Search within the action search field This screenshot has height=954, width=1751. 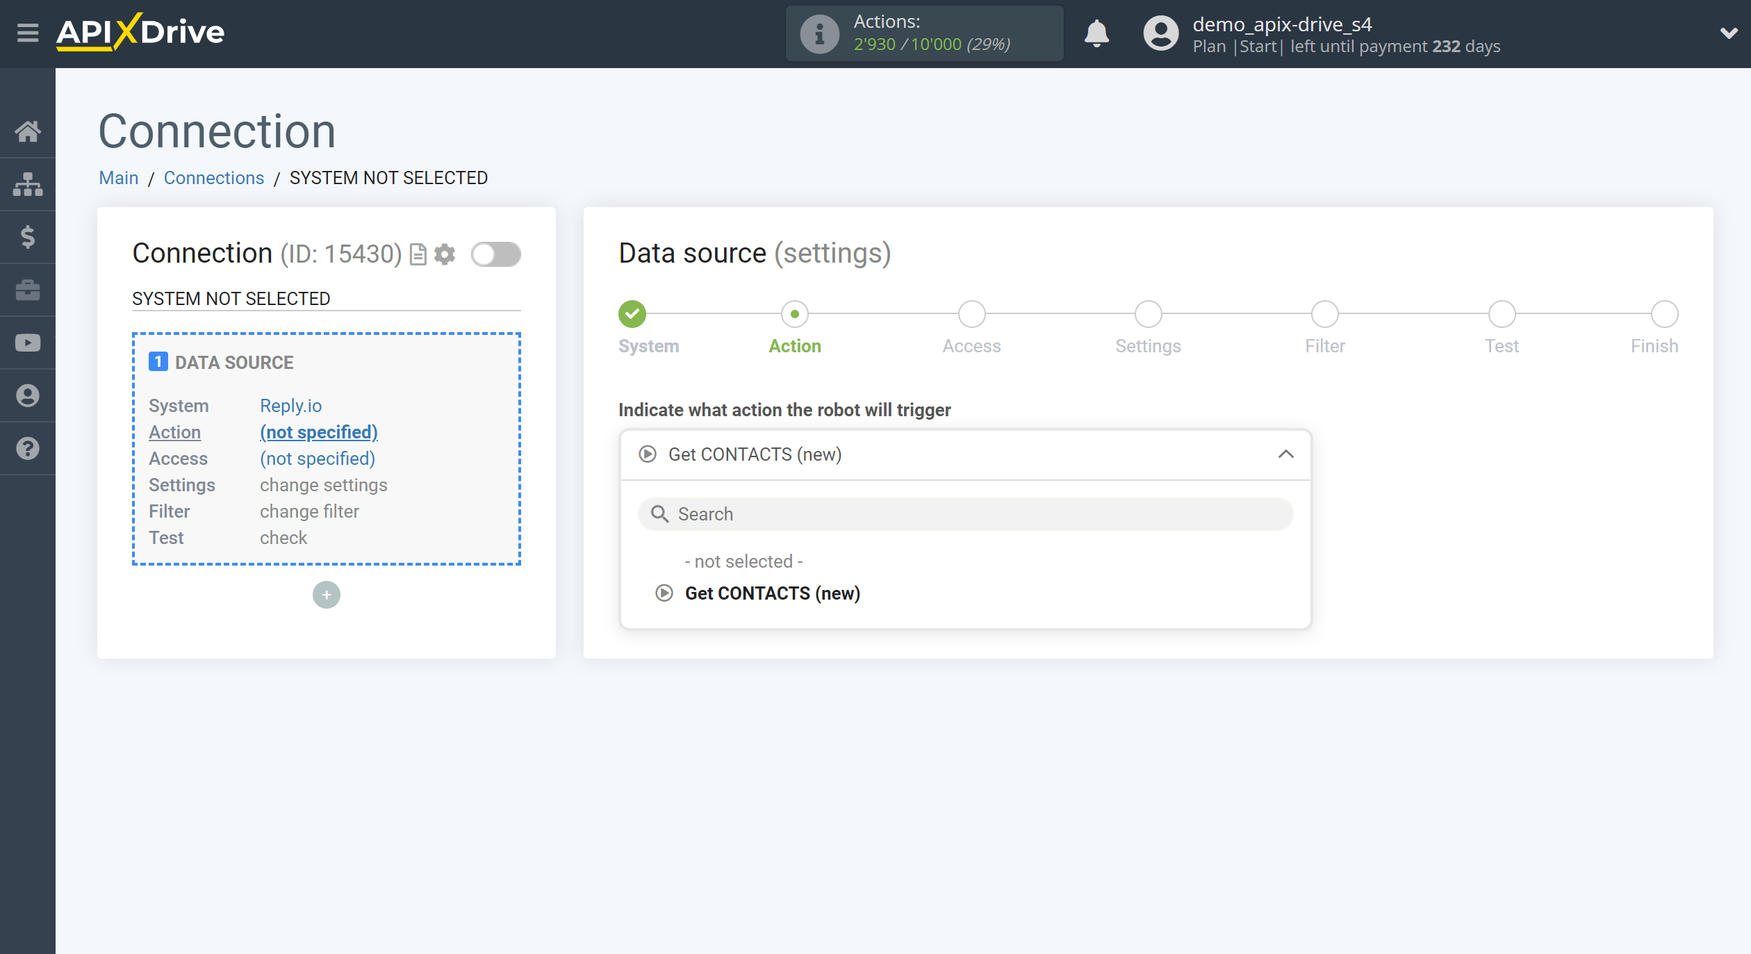pos(965,513)
